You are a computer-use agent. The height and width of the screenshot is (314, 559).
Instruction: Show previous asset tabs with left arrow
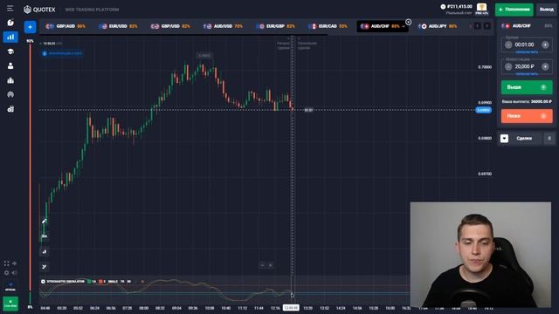click(x=478, y=26)
